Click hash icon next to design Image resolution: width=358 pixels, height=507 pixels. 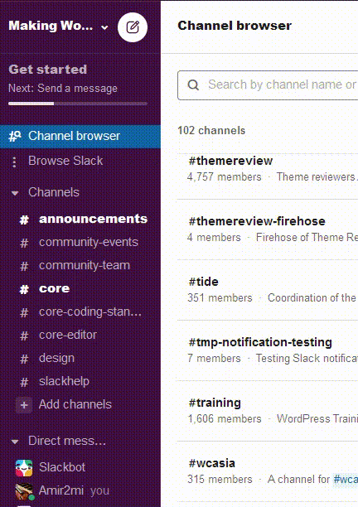click(x=24, y=360)
